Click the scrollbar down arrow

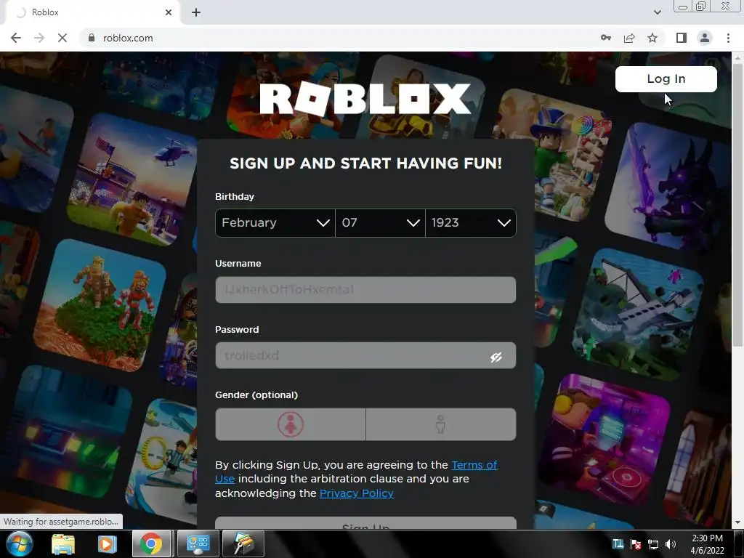point(737,523)
